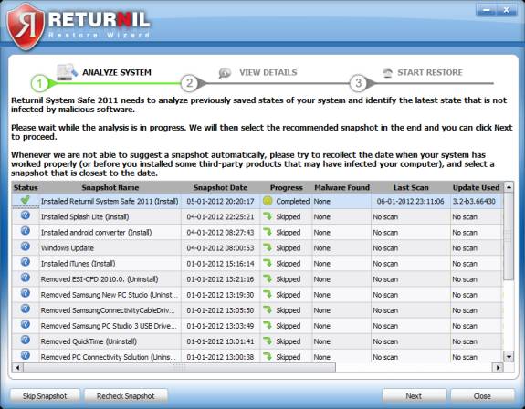525x409 pixels.
Task: Click the horizontal scrollbar thumb
Action: coord(179,368)
